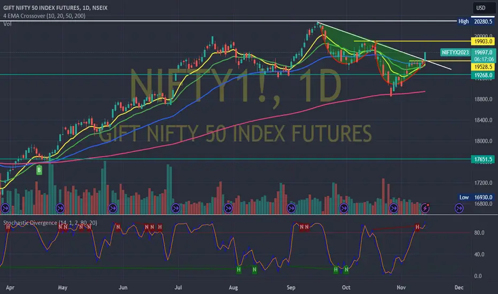Image resolution: width=498 pixels, height=294 pixels.
Task: Open the contract roll icon below late April
Action: pyautogui.click(x=60, y=208)
